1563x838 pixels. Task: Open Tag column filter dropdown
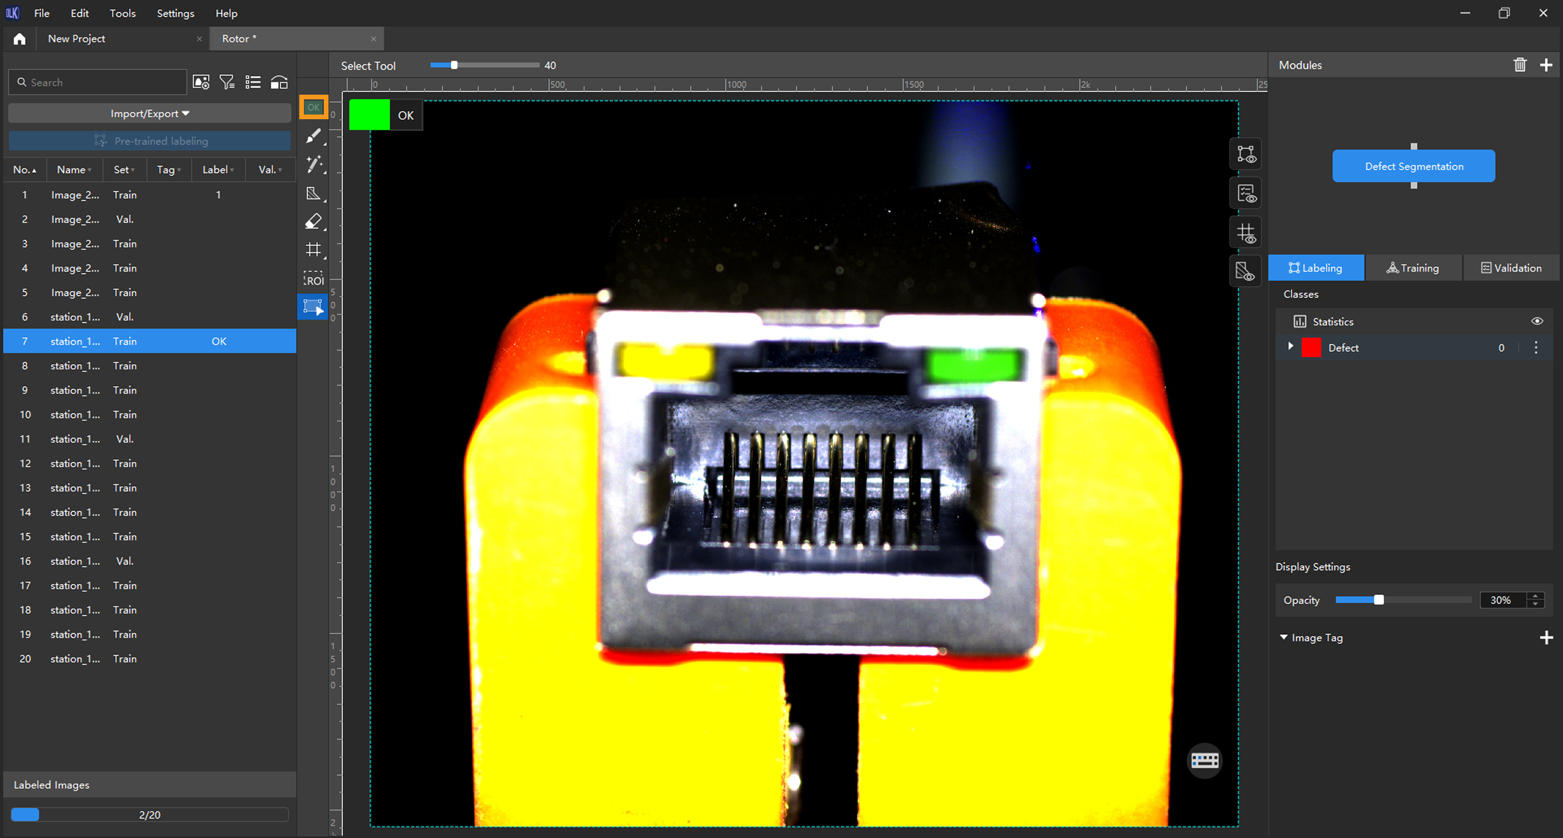(x=178, y=171)
